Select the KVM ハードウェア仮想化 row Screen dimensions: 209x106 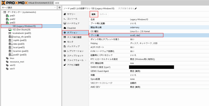click(x=149, y=51)
